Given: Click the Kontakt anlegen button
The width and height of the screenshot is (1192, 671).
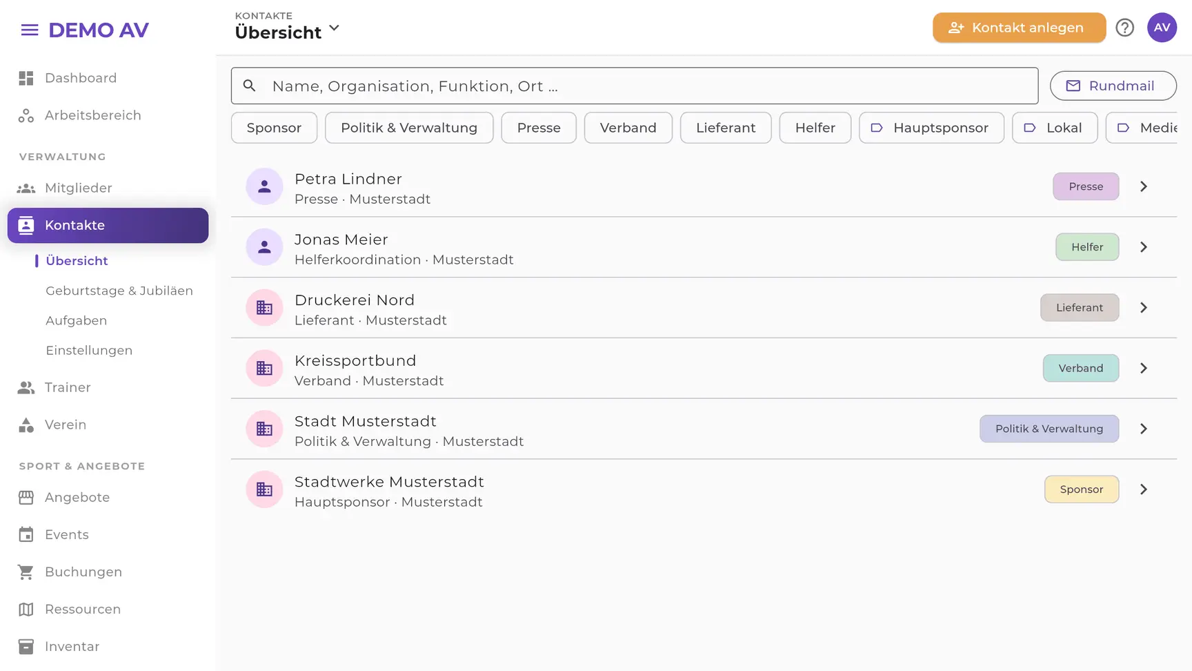Looking at the screenshot, I should tap(1019, 28).
